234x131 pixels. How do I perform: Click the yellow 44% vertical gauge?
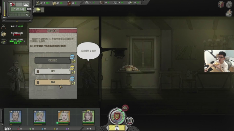(5, 9)
